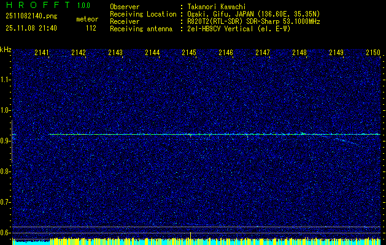The height and width of the screenshot is (245, 386).
Task: Click the 2148 time marker
Action: pos(299,53)
